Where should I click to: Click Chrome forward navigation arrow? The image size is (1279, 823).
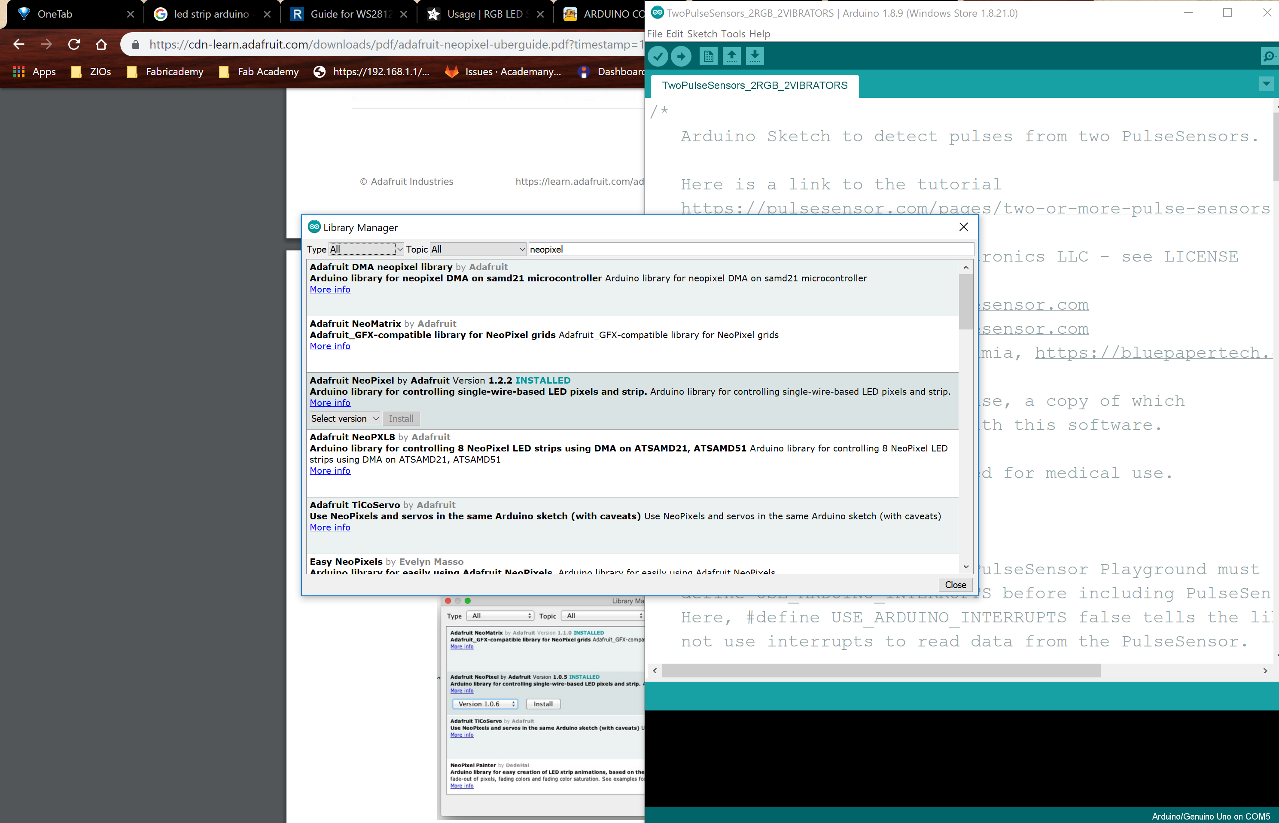pyautogui.click(x=46, y=44)
